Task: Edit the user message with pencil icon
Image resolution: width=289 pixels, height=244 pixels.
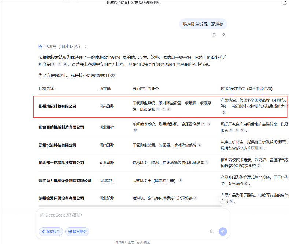Action: 224,35
